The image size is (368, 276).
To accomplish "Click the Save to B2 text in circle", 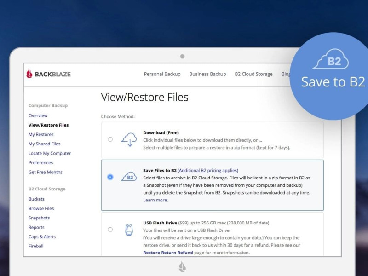I will 333,82.
